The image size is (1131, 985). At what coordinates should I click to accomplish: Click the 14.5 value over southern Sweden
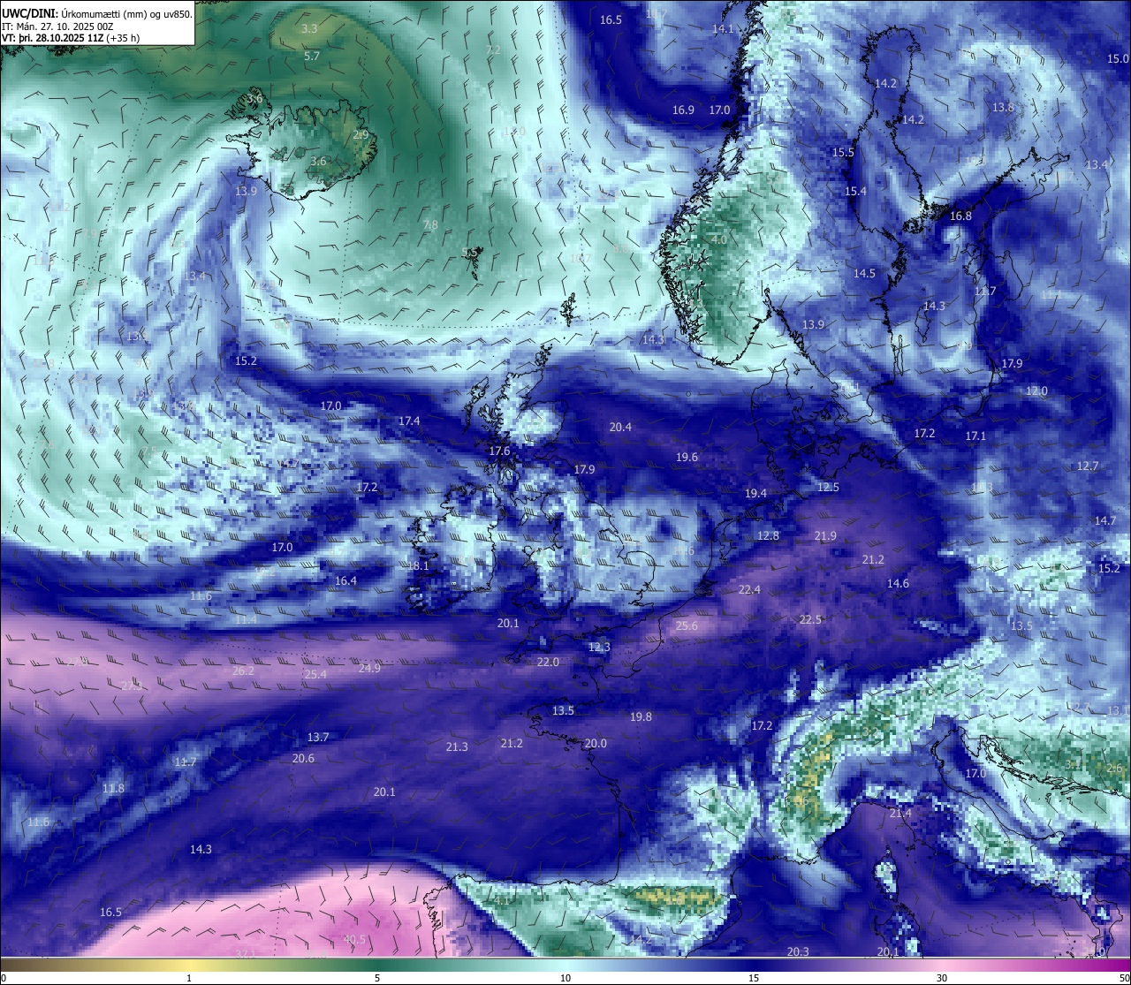point(864,274)
